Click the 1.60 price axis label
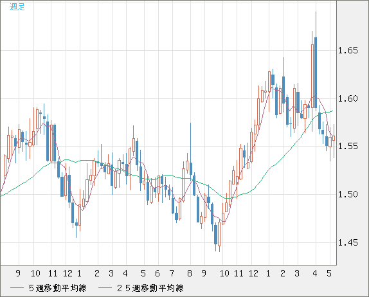This screenshot has width=369, height=297. [348, 98]
